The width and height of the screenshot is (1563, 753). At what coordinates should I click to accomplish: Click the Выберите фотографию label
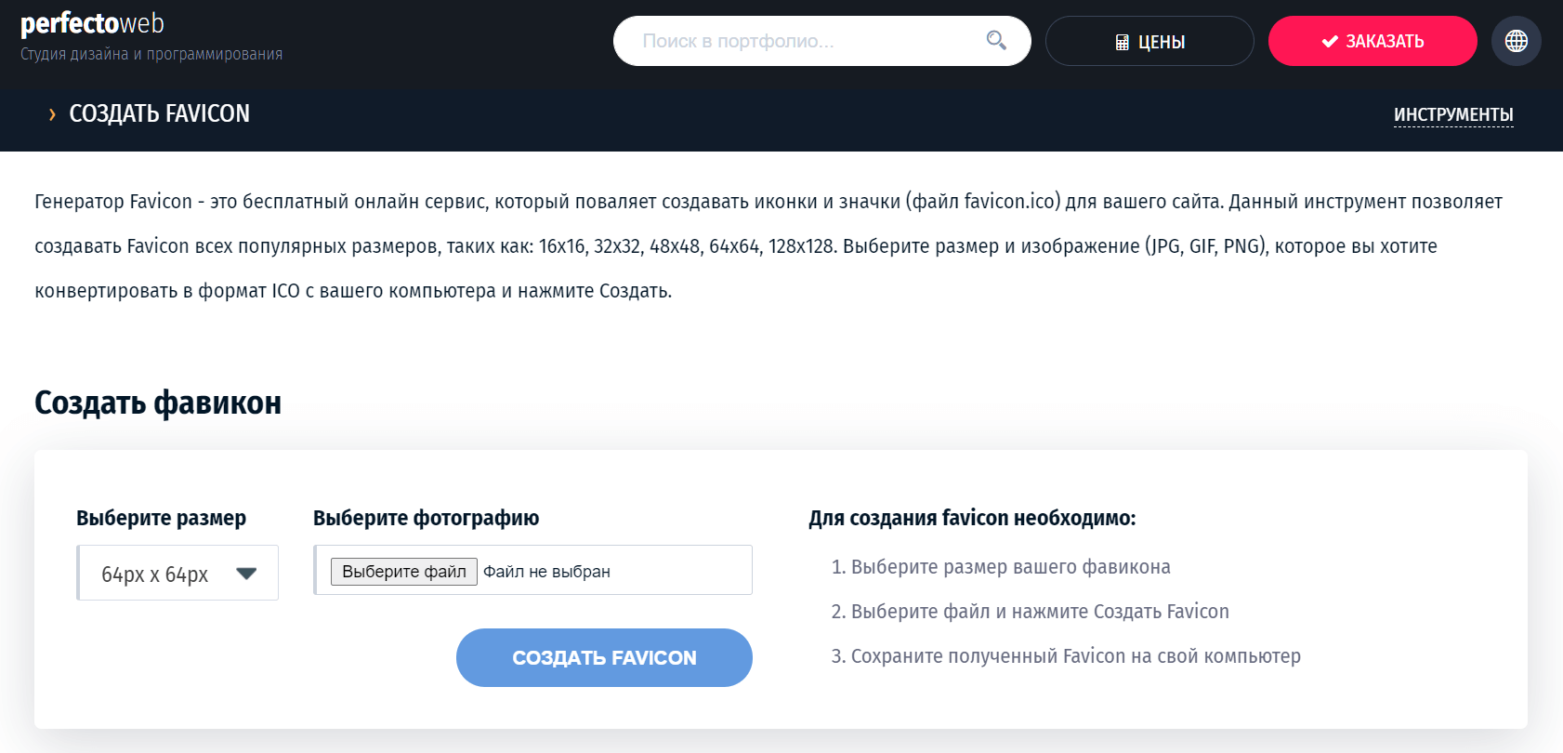[x=426, y=518]
